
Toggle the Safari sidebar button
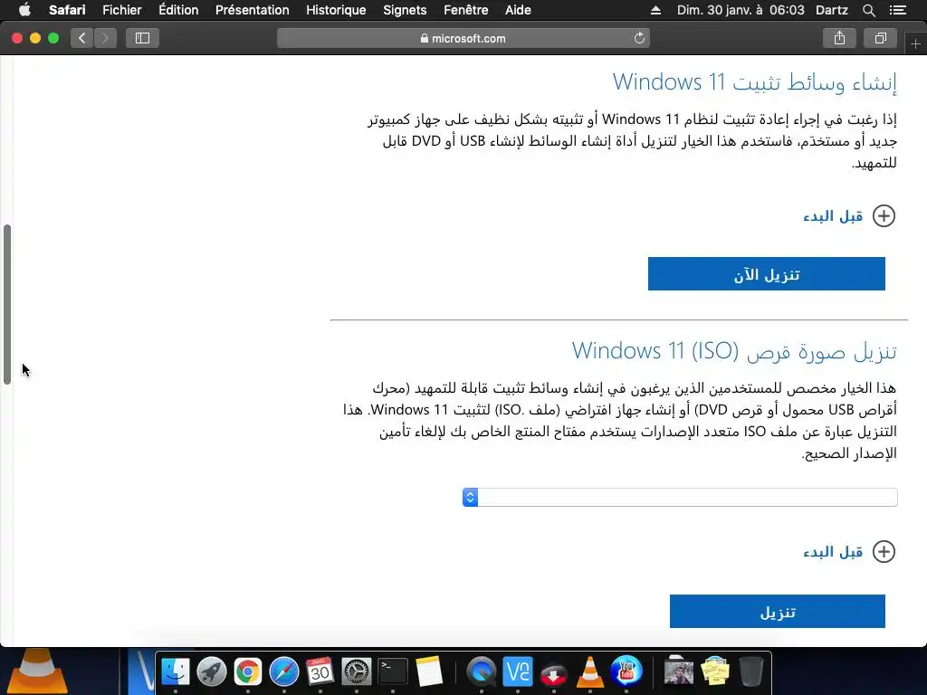tap(142, 38)
